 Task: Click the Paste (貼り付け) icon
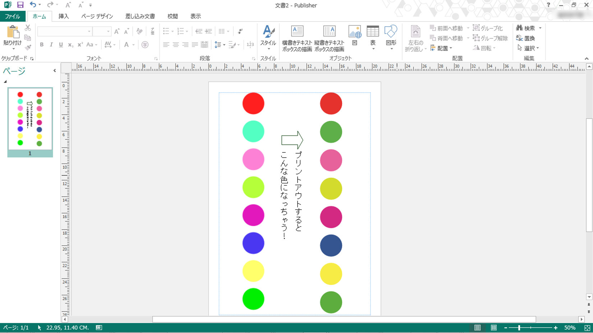pos(13,33)
